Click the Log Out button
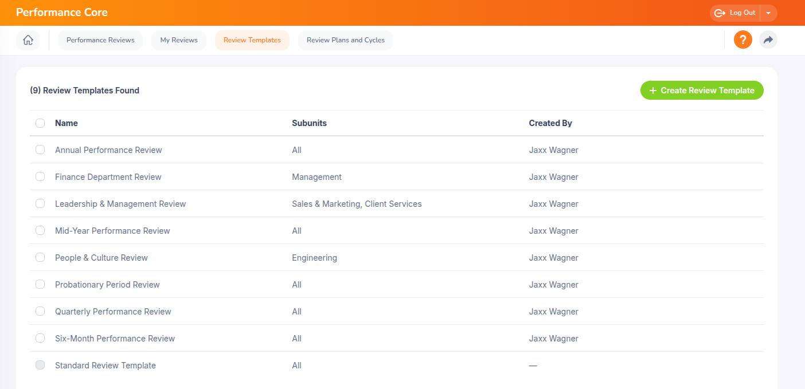This screenshot has width=805, height=389. click(735, 13)
